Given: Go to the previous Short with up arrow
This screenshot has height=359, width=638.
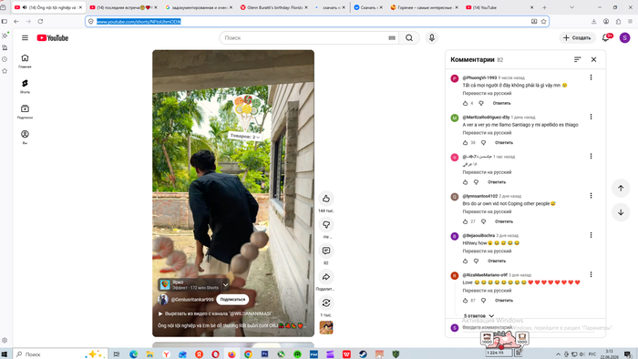Looking at the screenshot, I should pyautogui.click(x=621, y=189).
